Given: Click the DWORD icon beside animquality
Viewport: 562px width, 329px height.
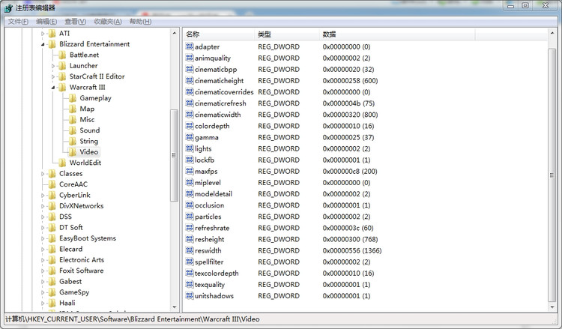Looking at the screenshot, I should pyautogui.click(x=190, y=58).
